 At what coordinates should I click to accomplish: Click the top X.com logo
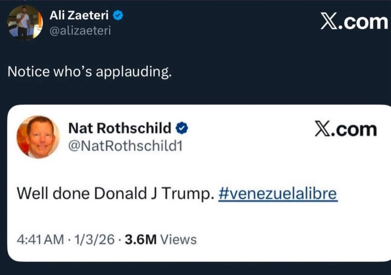(x=354, y=22)
